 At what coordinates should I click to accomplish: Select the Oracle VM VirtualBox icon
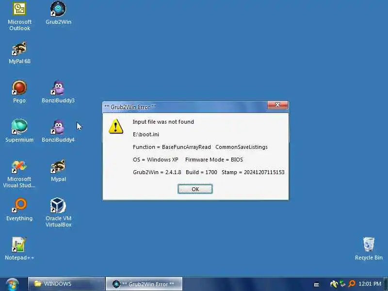(58, 212)
